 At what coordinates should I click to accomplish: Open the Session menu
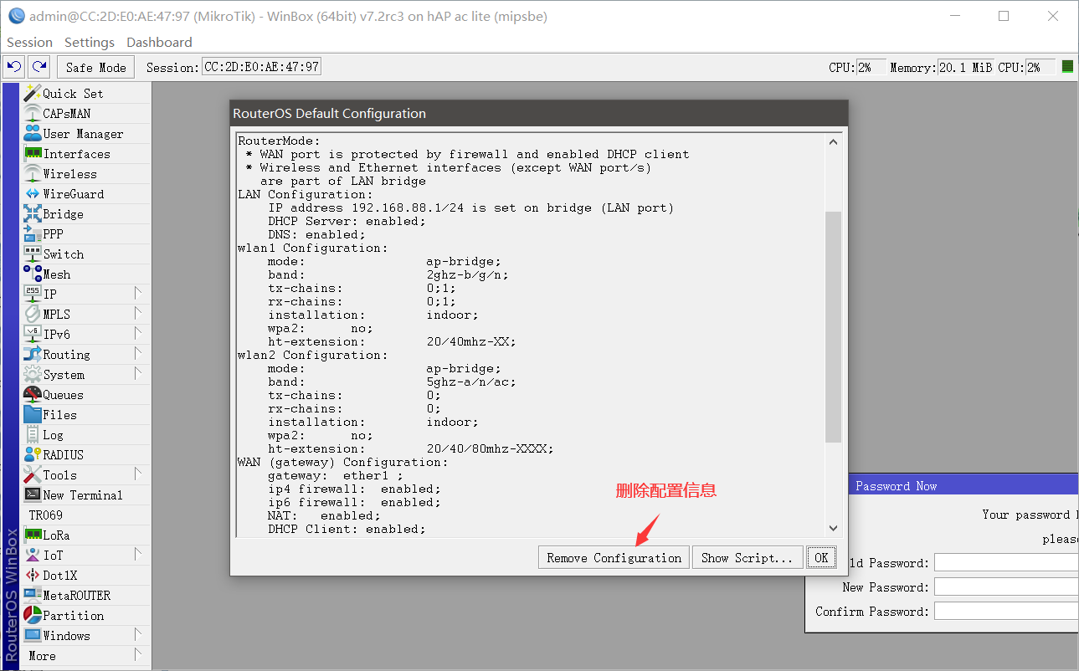29,42
